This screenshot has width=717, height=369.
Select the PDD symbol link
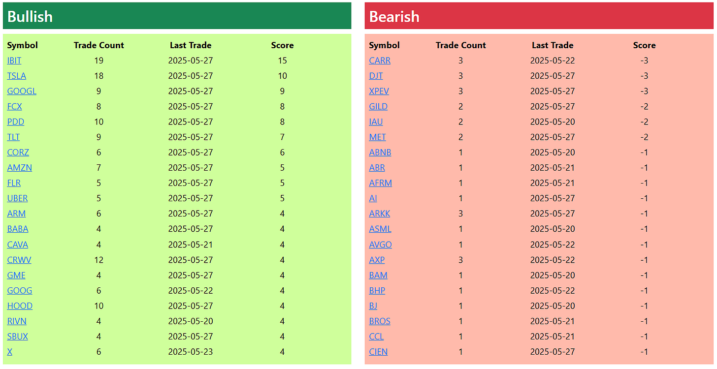click(x=16, y=122)
